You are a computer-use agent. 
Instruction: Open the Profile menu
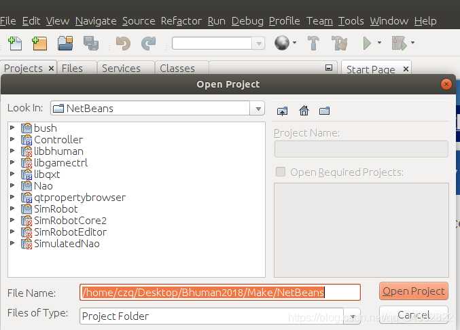284,21
